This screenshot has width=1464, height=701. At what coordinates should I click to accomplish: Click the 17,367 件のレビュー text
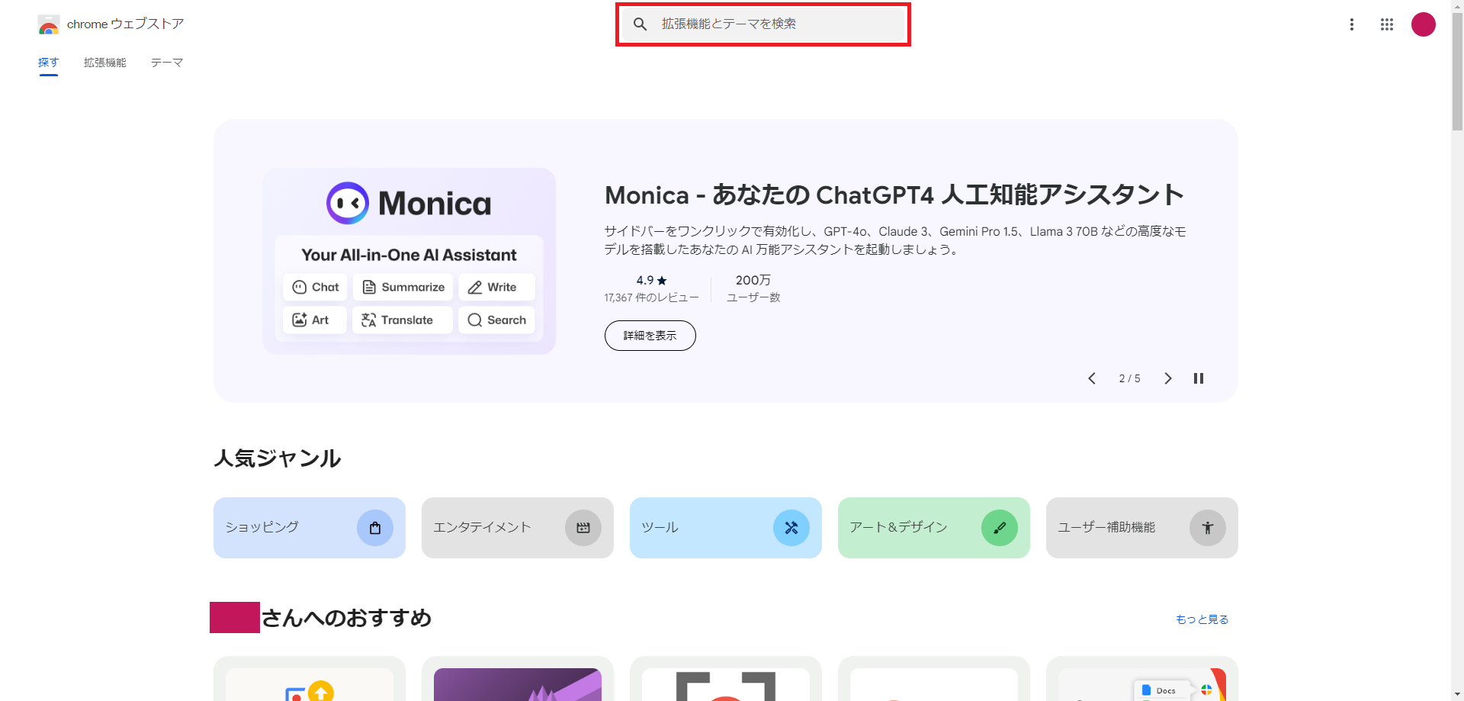point(652,298)
